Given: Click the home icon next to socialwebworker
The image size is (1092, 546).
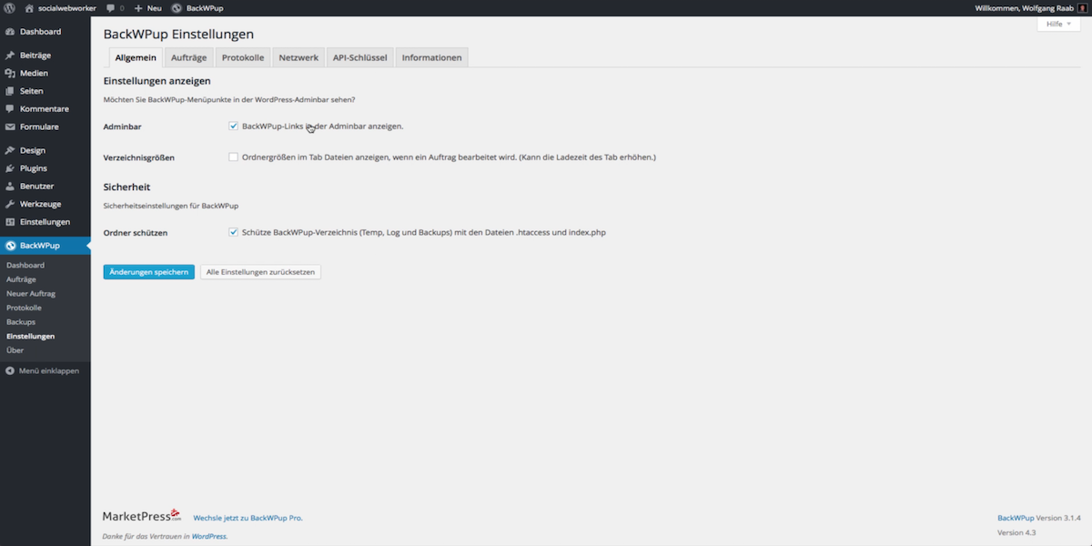Looking at the screenshot, I should click(29, 8).
